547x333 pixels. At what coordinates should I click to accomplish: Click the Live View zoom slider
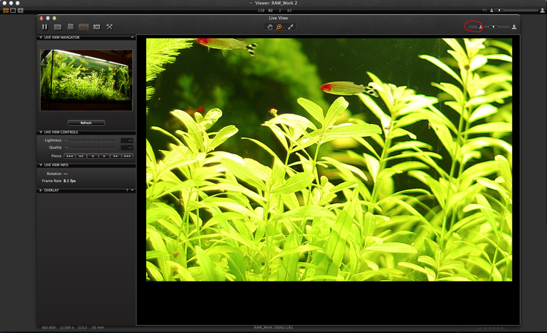pos(497,27)
